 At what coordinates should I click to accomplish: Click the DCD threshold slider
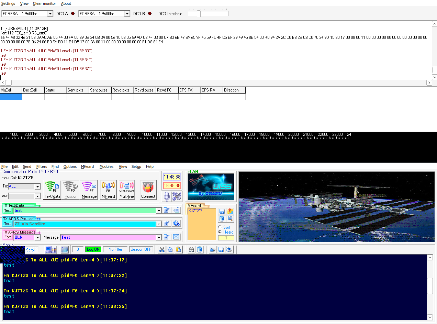(199, 14)
